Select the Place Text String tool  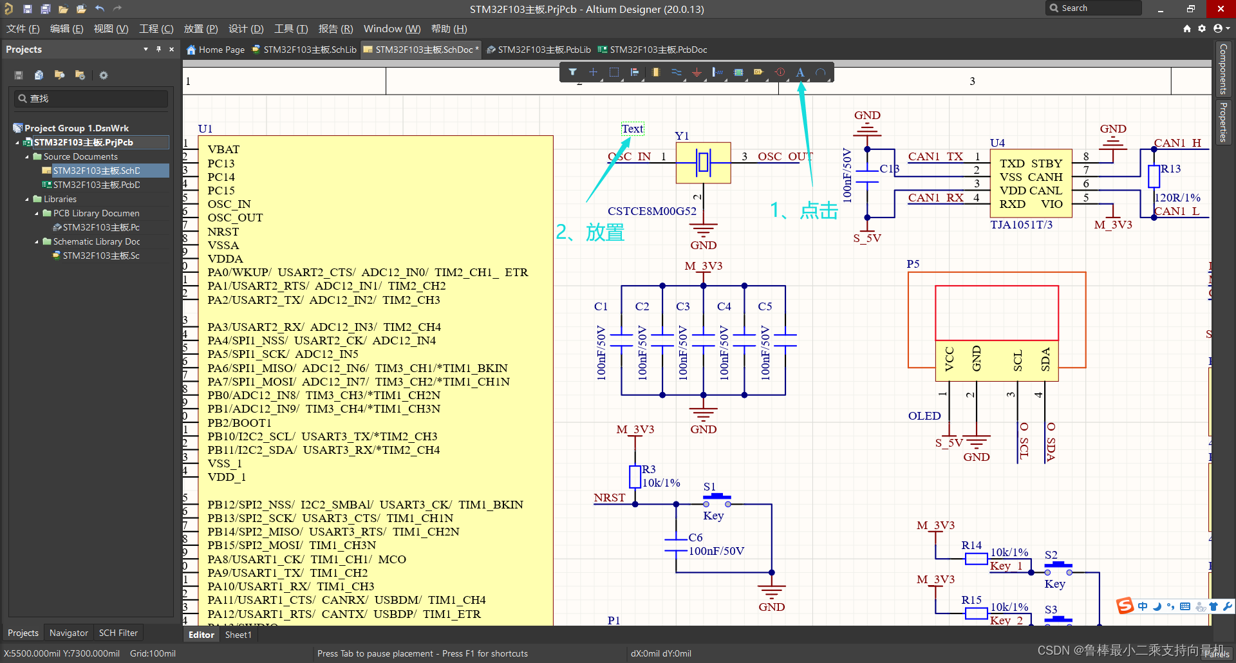click(800, 72)
